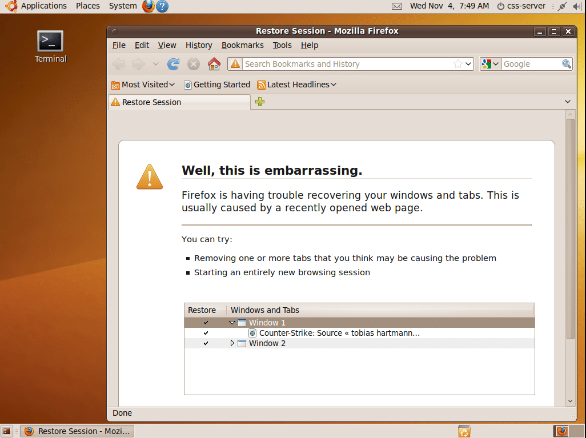Open the Latest Headlines feed dropdown

pyautogui.click(x=297, y=85)
